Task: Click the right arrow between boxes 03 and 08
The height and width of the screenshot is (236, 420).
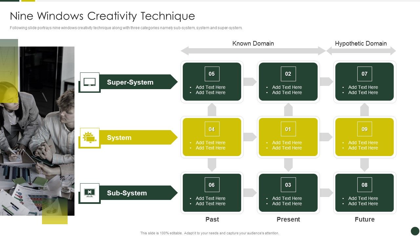Action: pyautogui.click(x=326, y=193)
